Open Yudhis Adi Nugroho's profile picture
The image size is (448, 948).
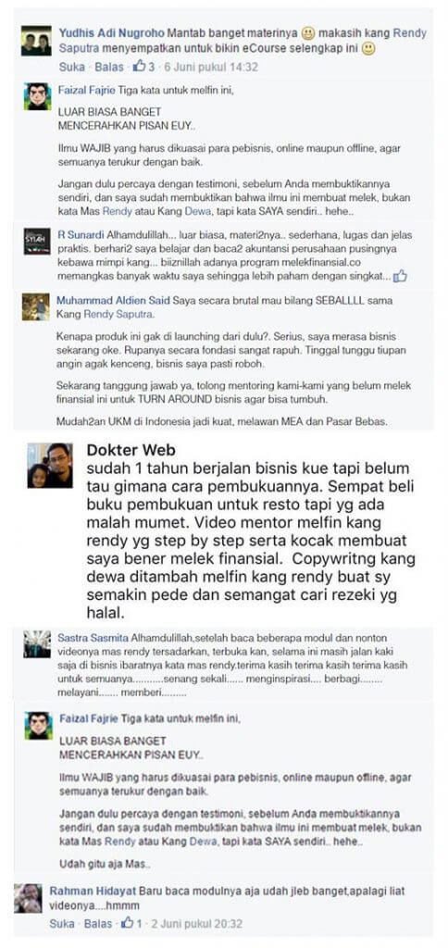36,41
